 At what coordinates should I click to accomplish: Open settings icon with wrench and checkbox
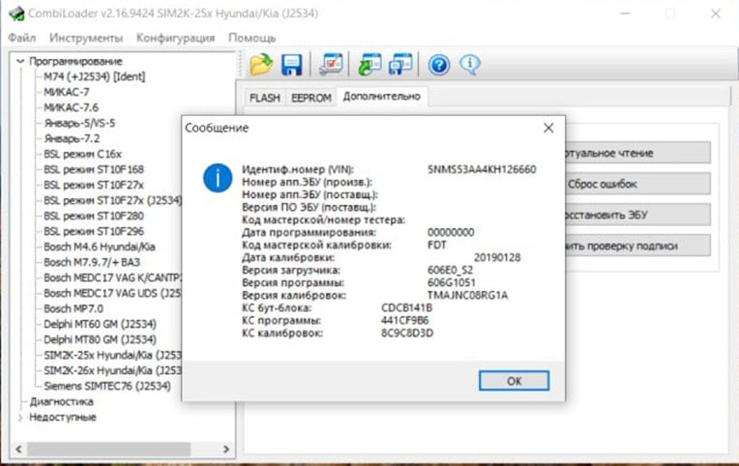coord(331,65)
